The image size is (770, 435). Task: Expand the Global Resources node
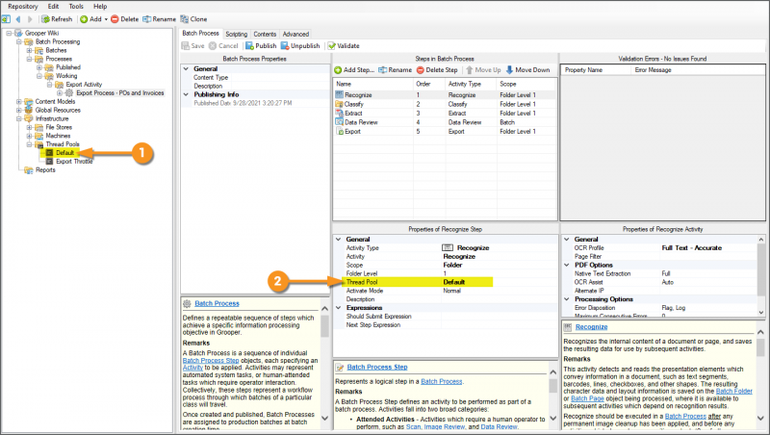[18, 110]
